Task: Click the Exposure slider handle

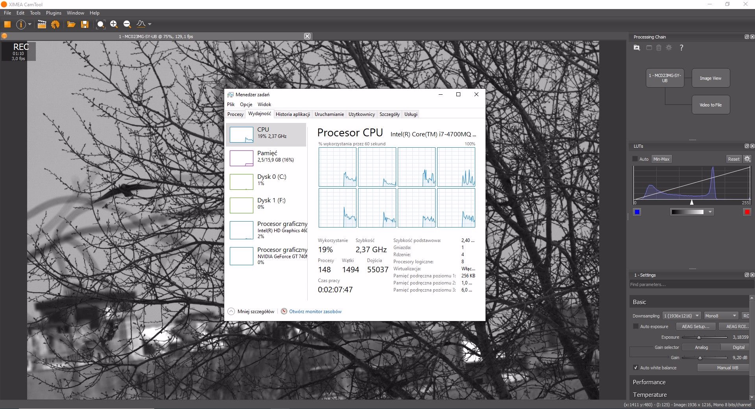Action: (699, 337)
